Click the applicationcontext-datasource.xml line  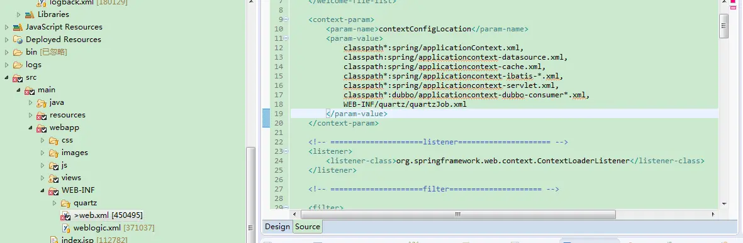(x=455, y=57)
